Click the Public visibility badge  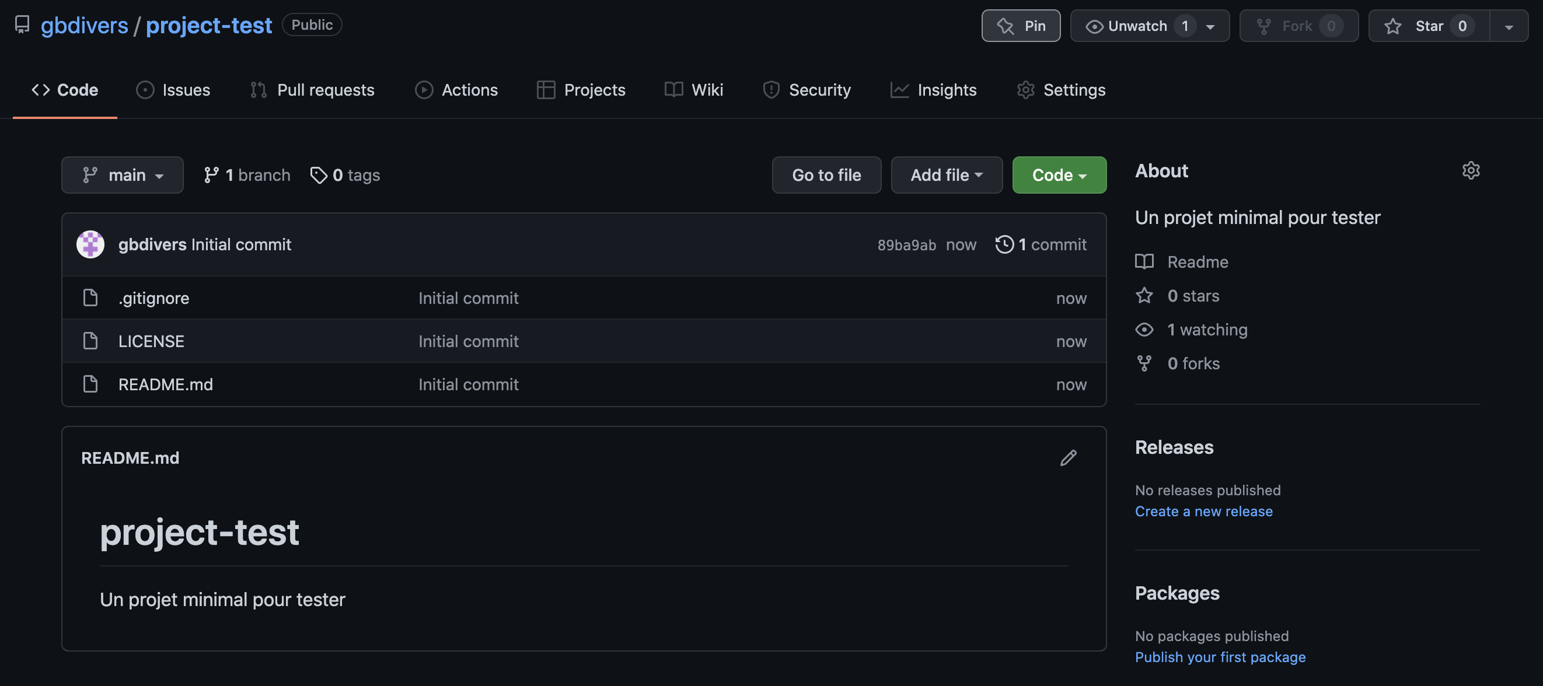click(312, 24)
